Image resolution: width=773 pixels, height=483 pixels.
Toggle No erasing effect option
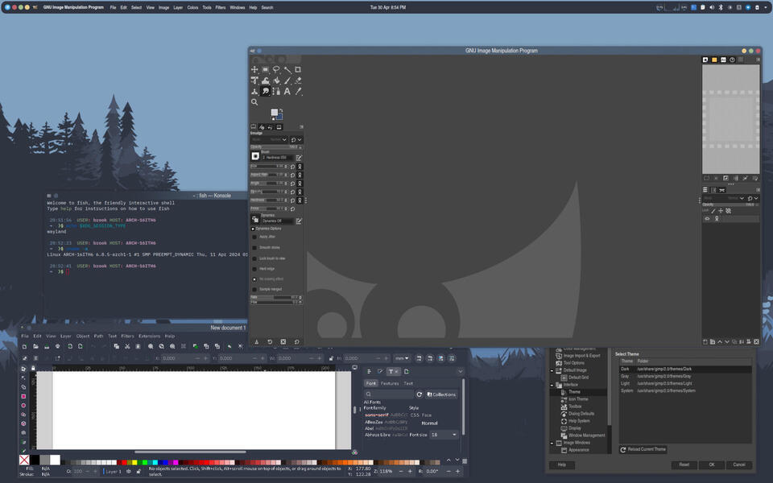[x=254, y=279]
